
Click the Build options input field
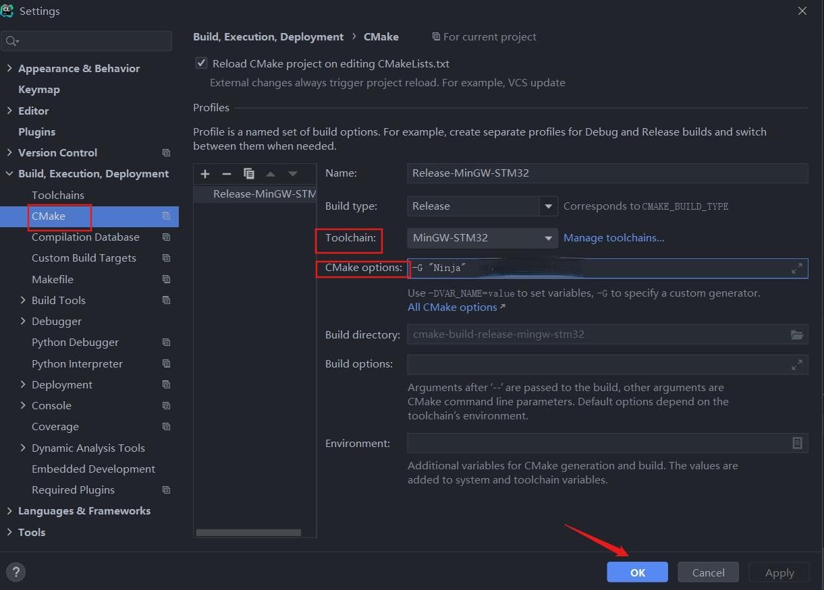tap(607, 364)
